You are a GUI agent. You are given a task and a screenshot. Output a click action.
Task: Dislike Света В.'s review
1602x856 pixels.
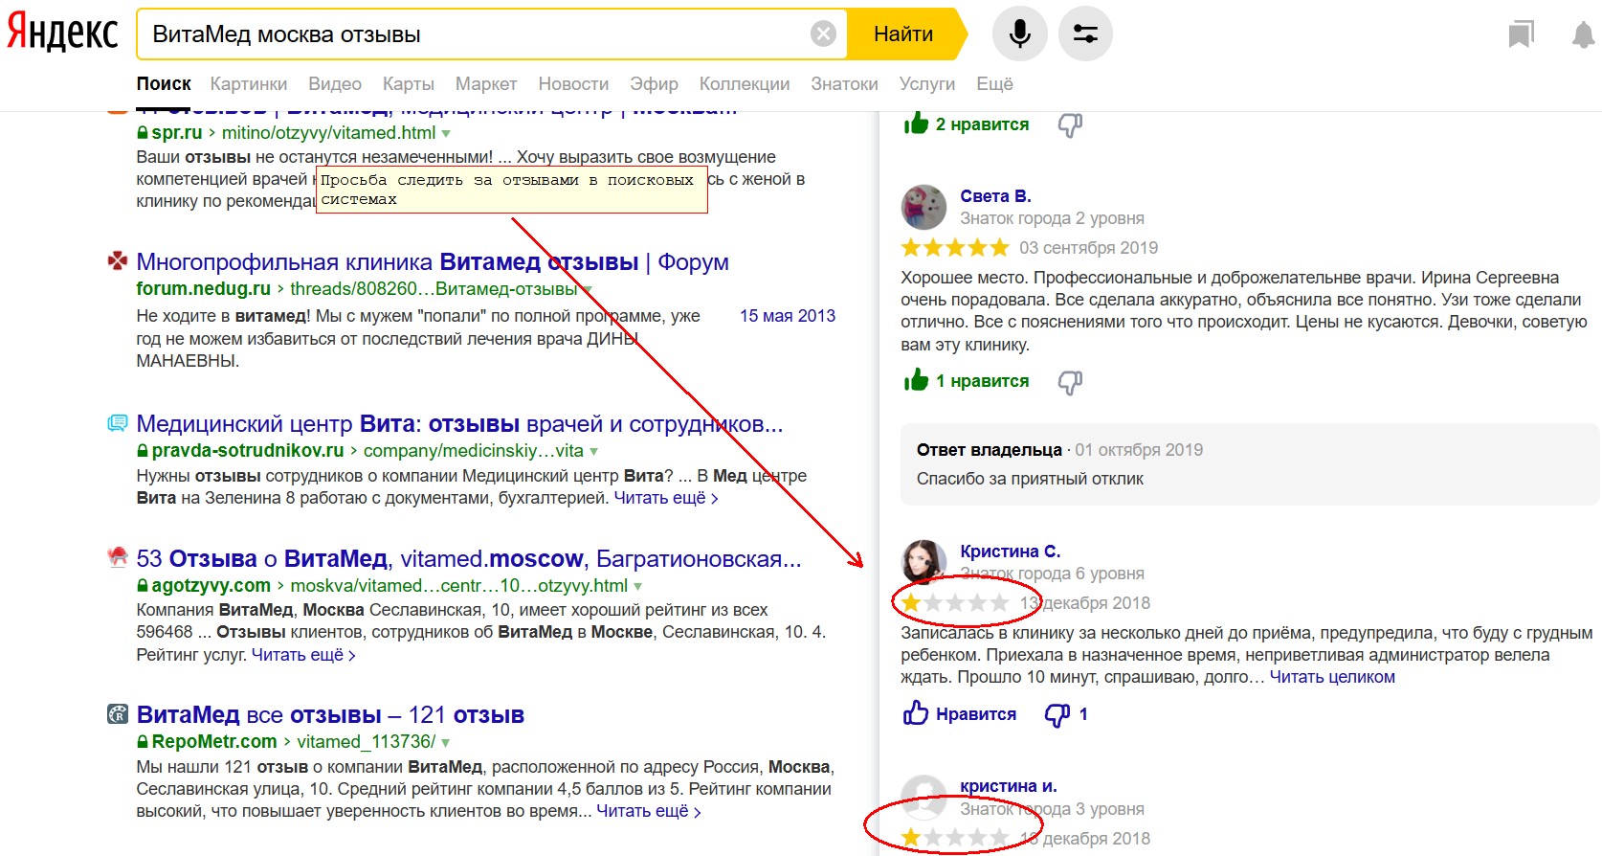1070,383
